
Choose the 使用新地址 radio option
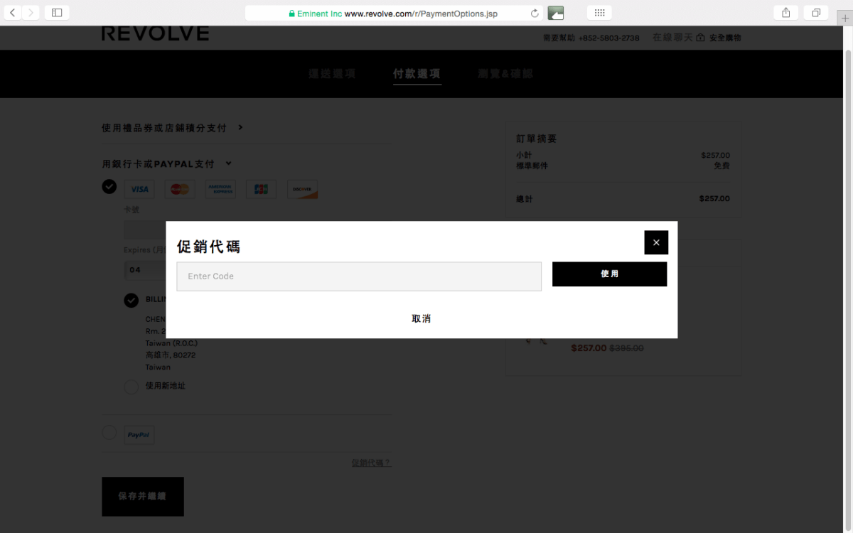tap(131, 387)
